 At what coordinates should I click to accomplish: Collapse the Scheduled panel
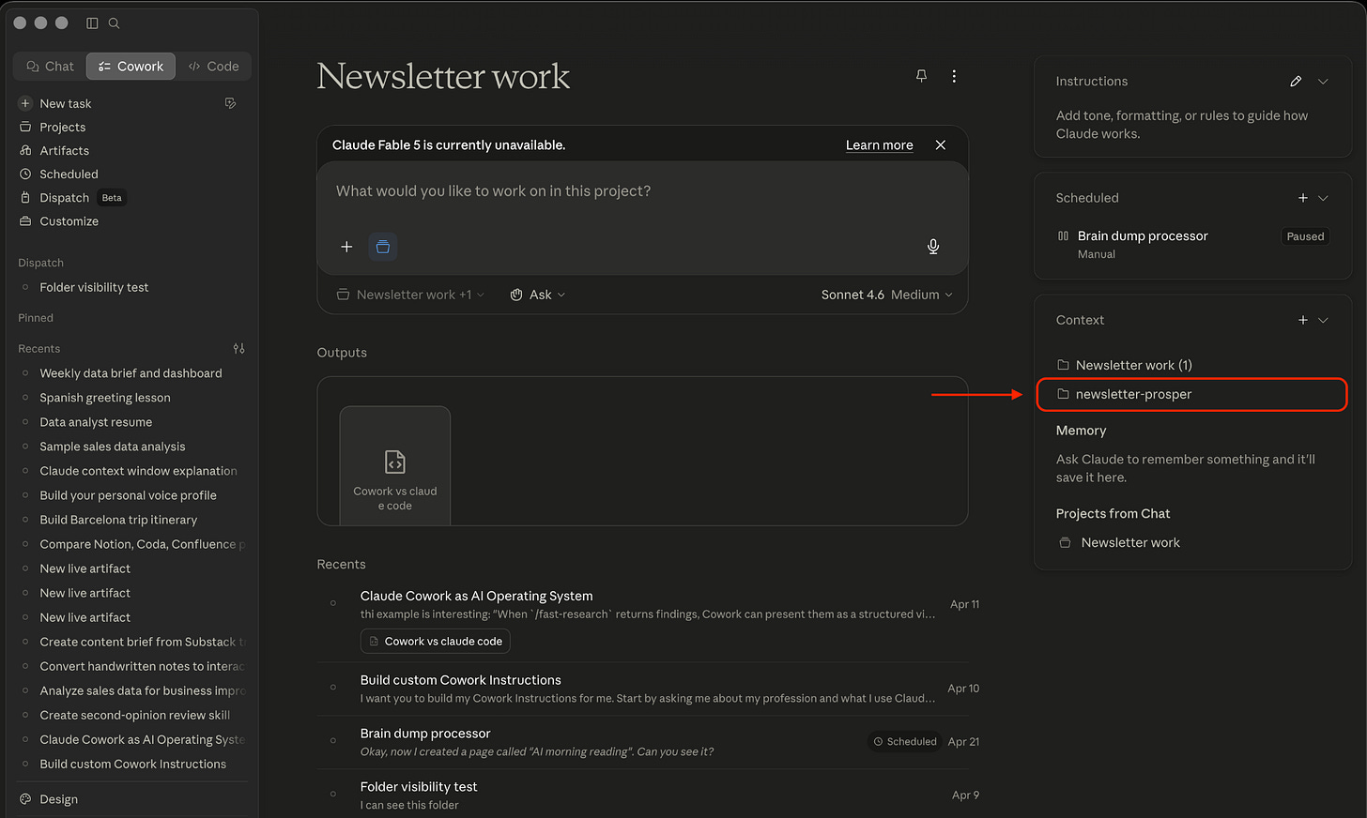point(1323,198)
